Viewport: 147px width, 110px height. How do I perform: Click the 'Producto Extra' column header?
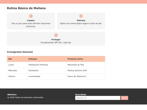coord(85,59)
